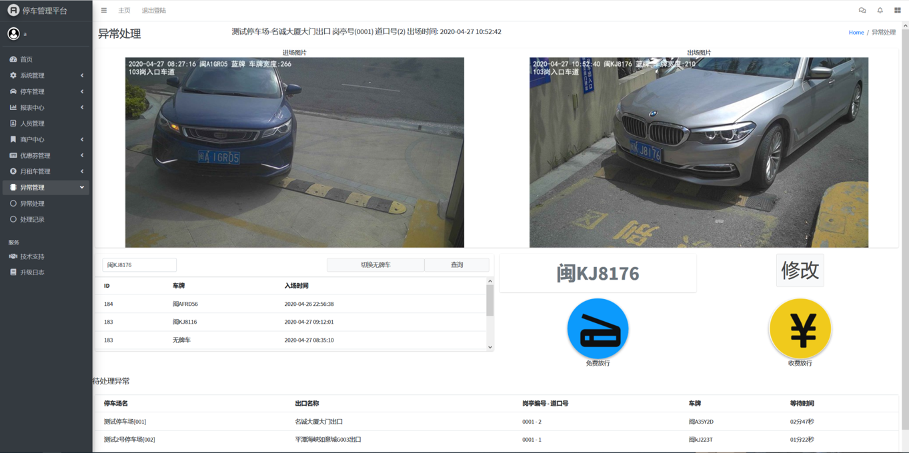Click 主页 in the top navigation
909x453 pixels.
pos(124,11)
